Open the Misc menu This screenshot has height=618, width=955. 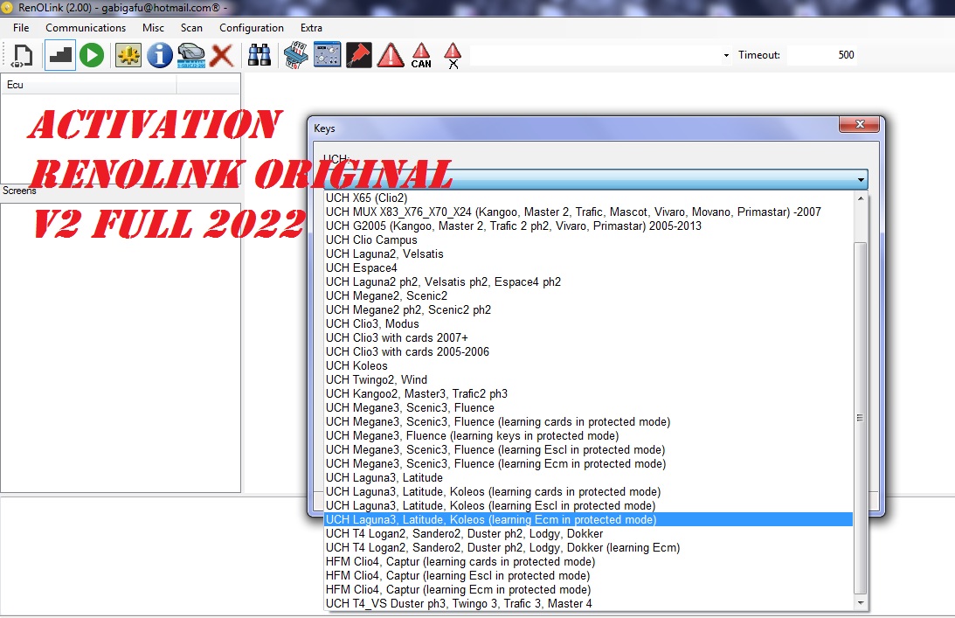click(x=153, y=27)
